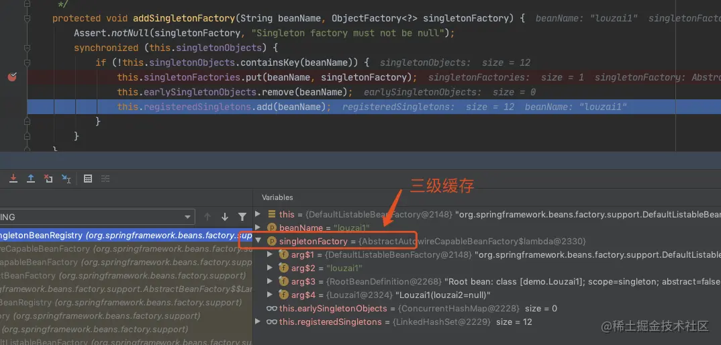Expand the arg$4 Louzai1 node
This screenshot has height=345, width=721.
click(270, 295)
